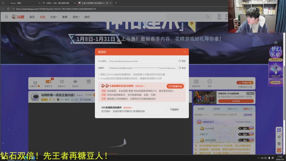Switch to the 'douyu - 搜索' browser tab
The height and width of the screenshot is (161, 286).
point(23,3)
